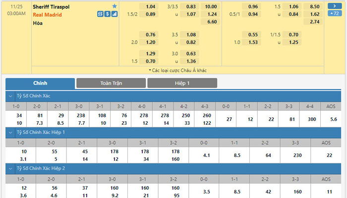
Task: Click full-match 4-4 odds 300
Action: [312, 119]
